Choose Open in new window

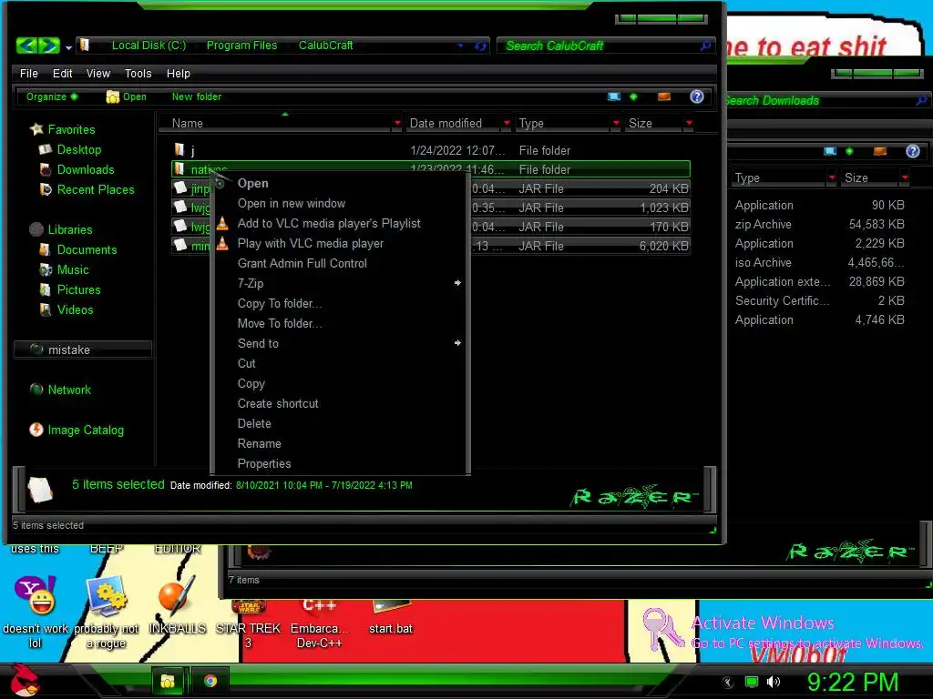click(x=340, y=203)
